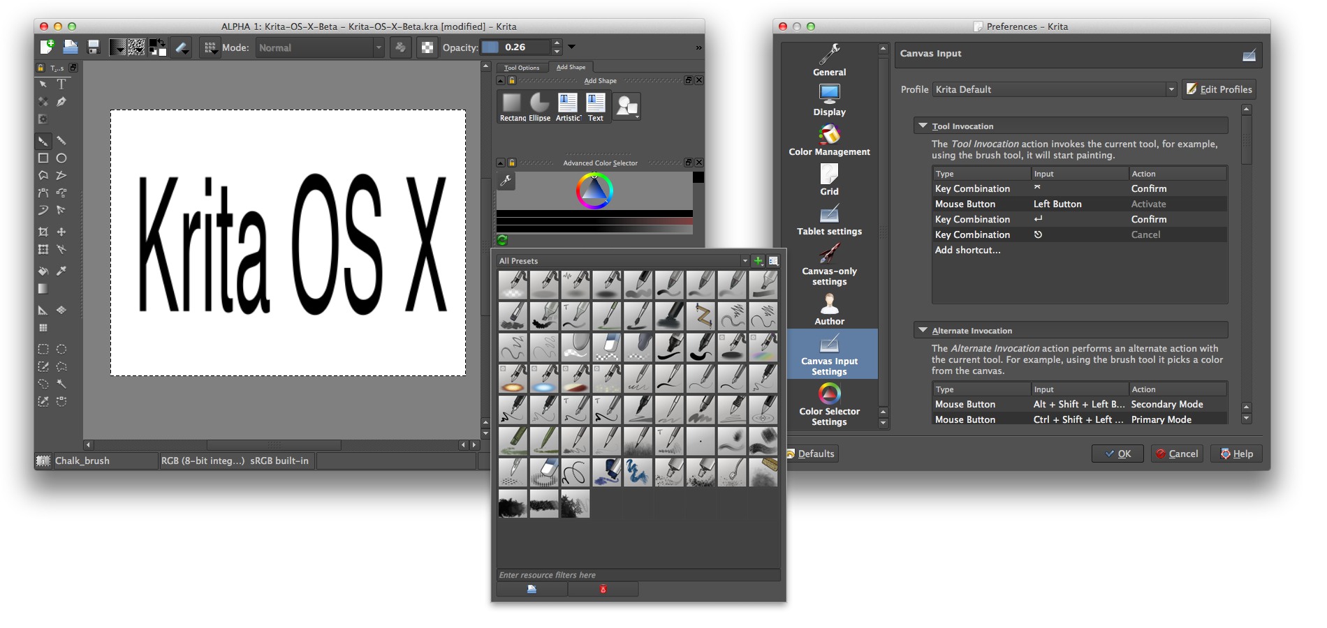Increase opacity with the stepper up arrow
The width and height of the screenshot is (1327, 628).
tap(557, 43)
